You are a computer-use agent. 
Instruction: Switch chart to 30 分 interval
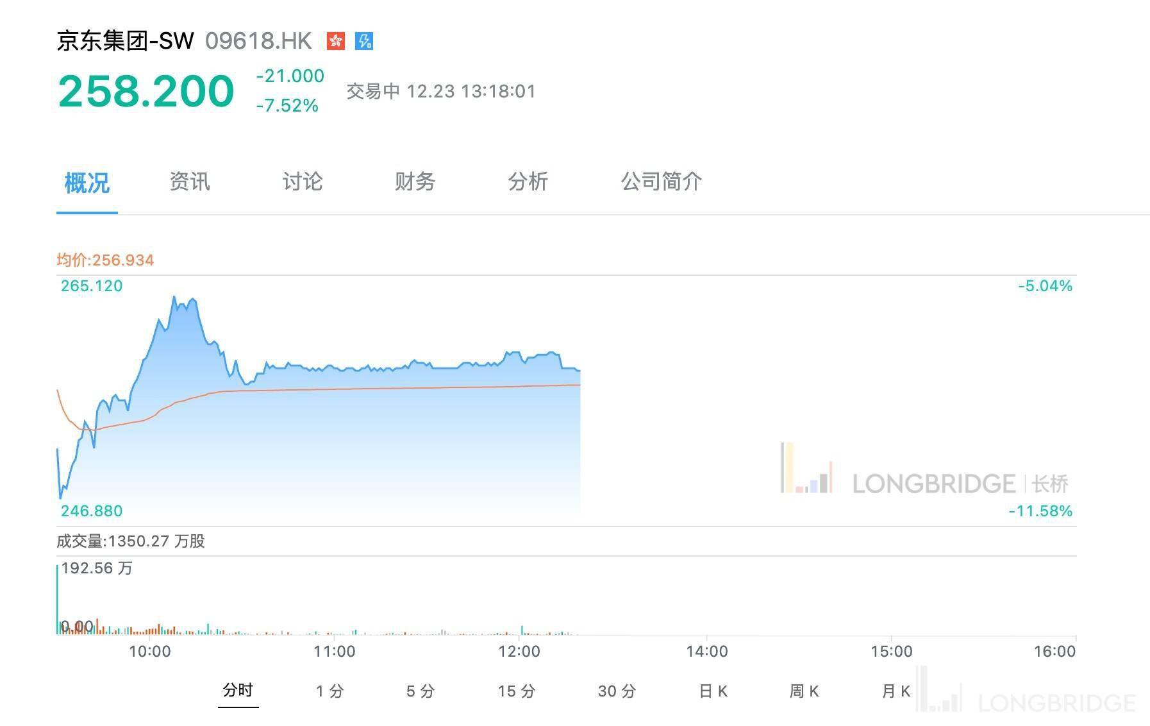pyautogui.click(x=617, y=691)
